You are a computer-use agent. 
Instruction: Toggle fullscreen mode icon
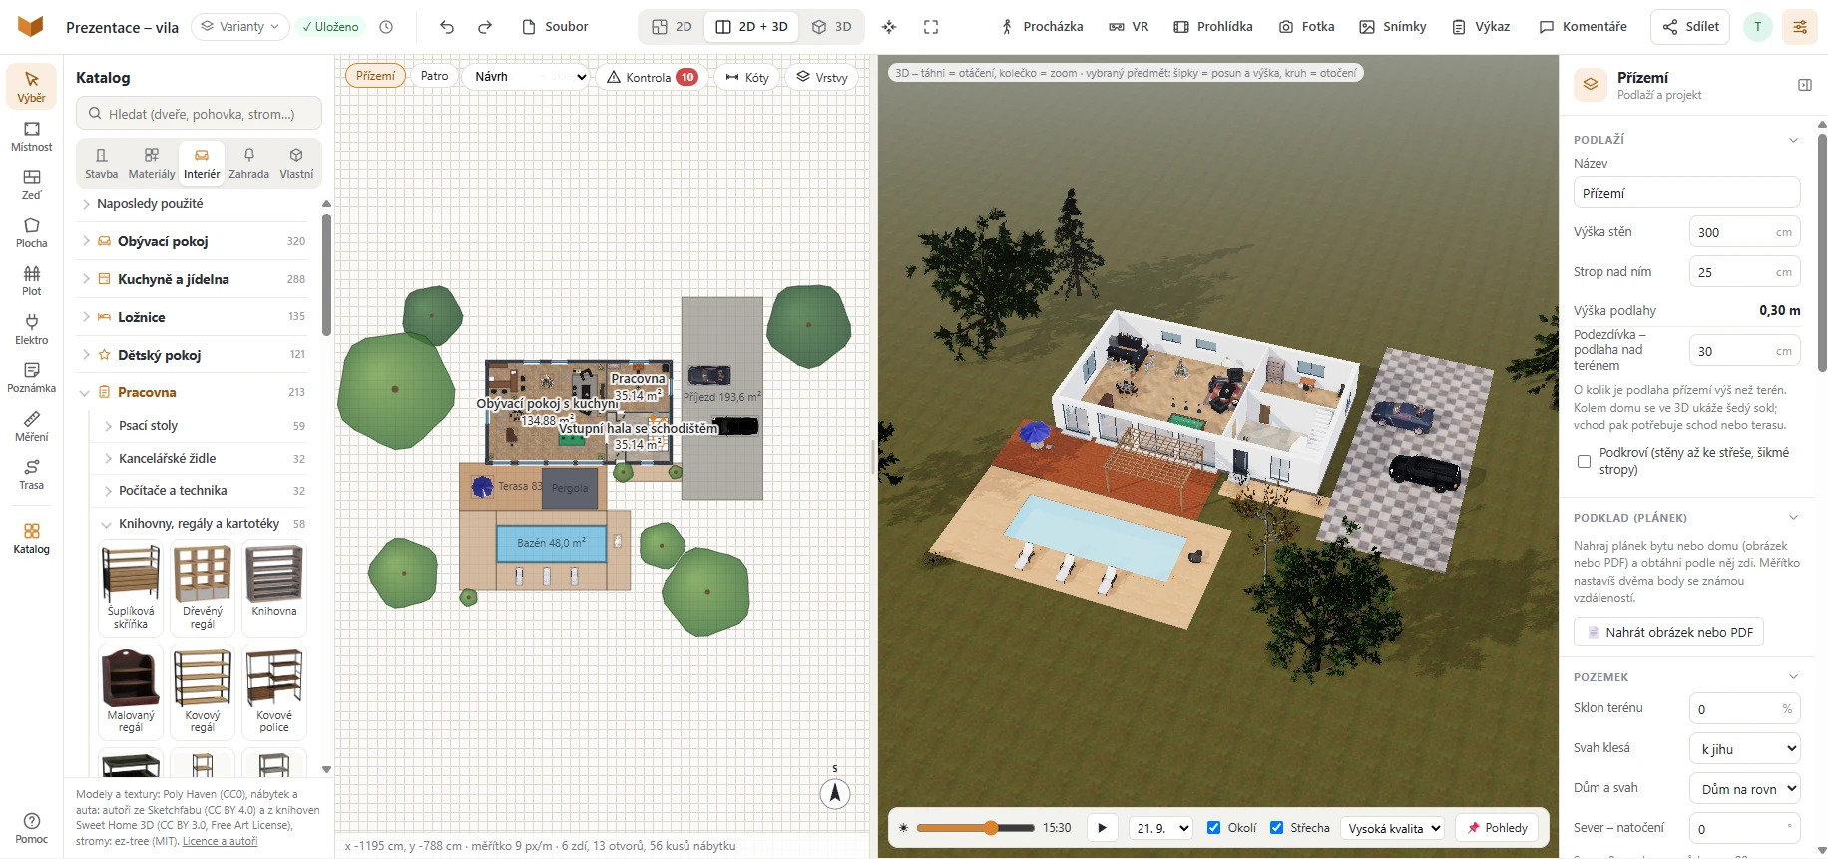[931, 27]
